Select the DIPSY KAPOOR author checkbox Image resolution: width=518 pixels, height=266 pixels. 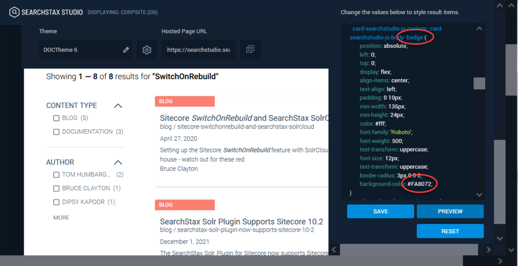(57, 202)
